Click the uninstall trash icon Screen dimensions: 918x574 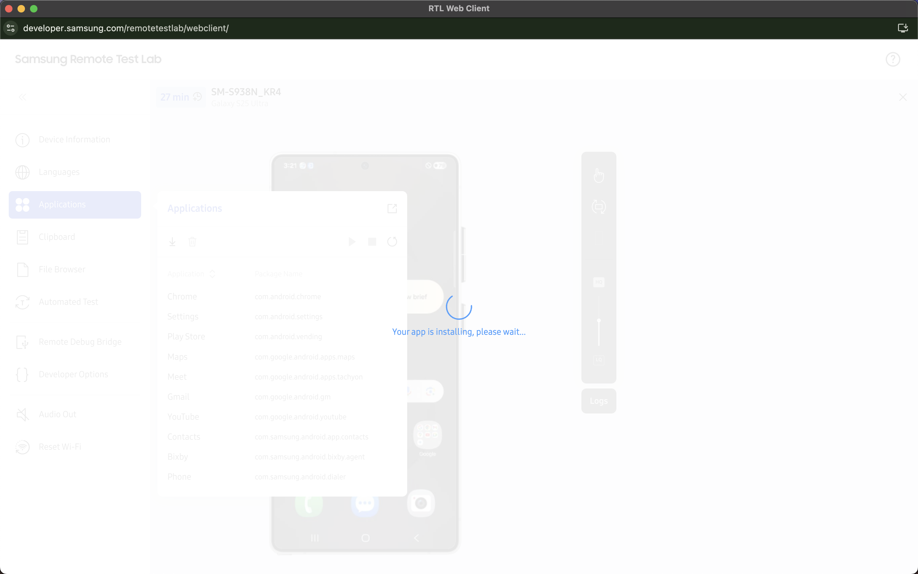[x=192, y=242]
